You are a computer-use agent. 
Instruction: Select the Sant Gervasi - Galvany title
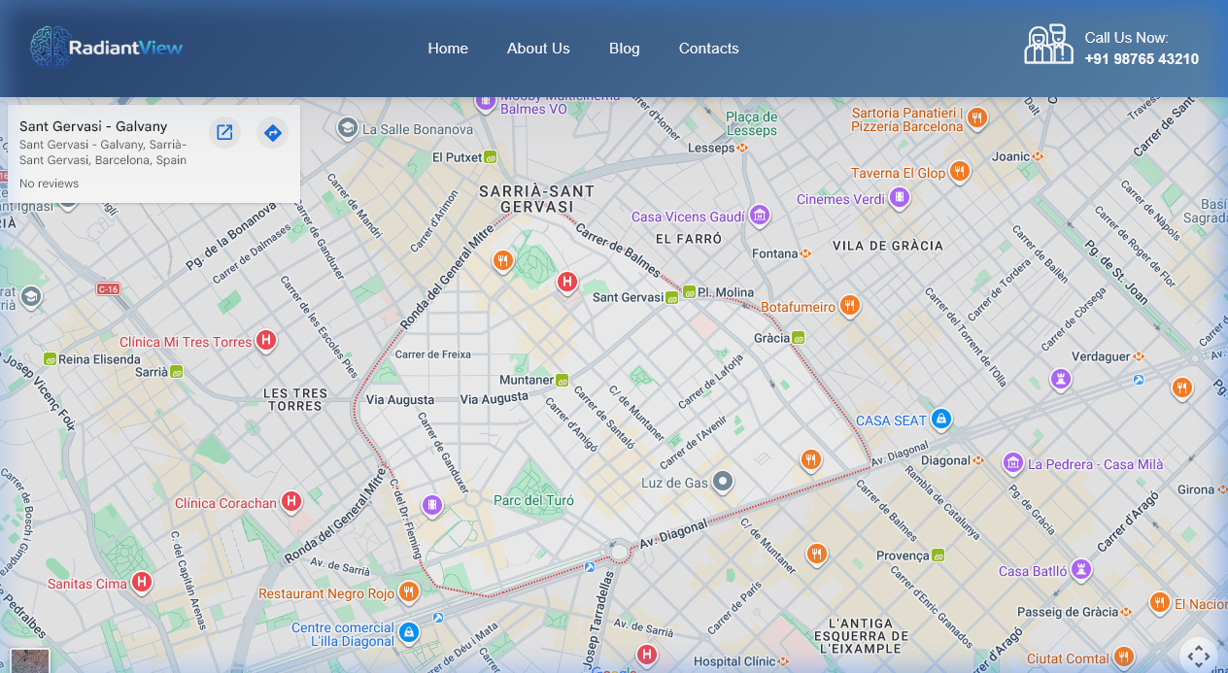click(93, 126)
